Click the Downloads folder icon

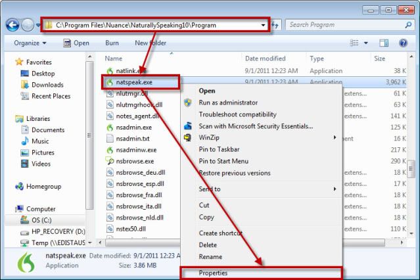[24, 85]
